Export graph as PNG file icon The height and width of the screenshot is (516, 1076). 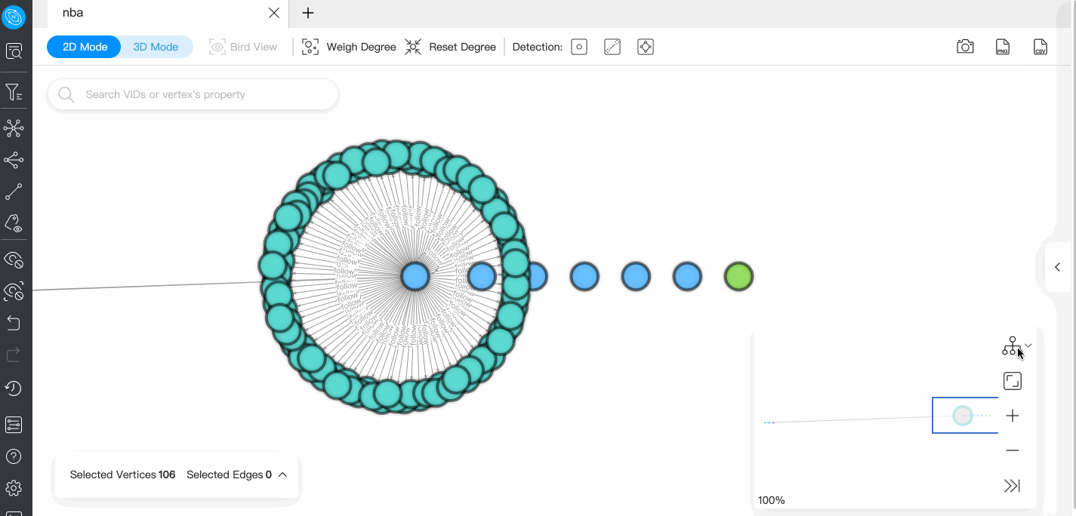[1003, 47]
